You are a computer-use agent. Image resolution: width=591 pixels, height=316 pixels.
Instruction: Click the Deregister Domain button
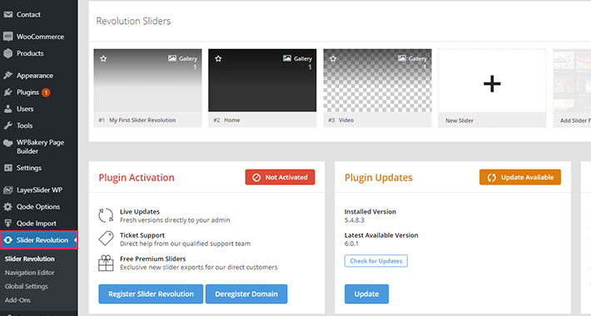(x=246, y=294)
